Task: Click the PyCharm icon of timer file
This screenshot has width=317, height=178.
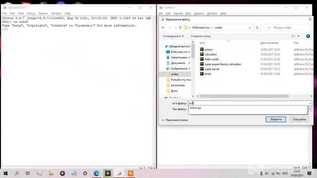Action: [202, 74]
